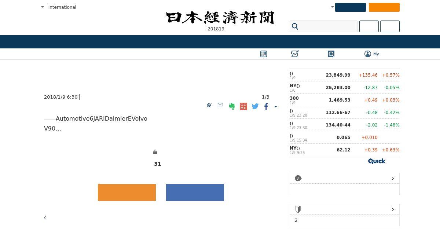Share article to COMEMO
The image size is (440, 231).
243,106
